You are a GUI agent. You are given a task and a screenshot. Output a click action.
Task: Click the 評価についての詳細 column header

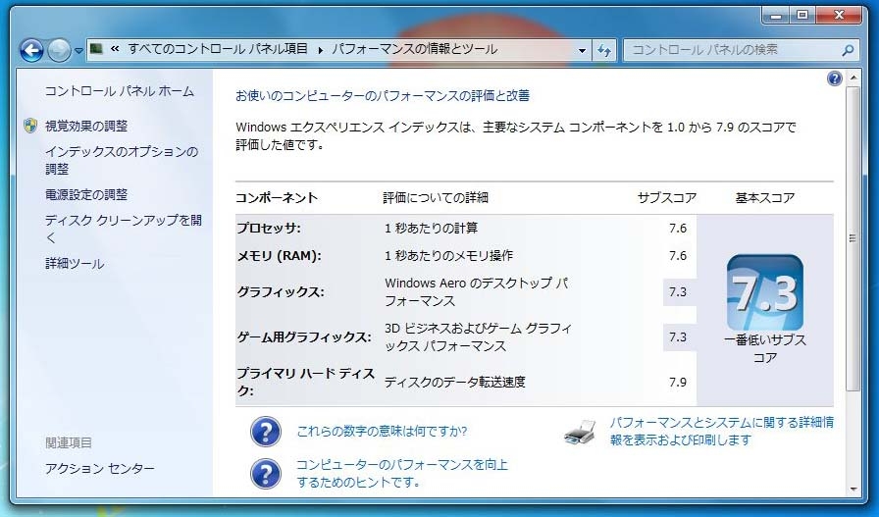pyautogui.click(x=436, y=198)
